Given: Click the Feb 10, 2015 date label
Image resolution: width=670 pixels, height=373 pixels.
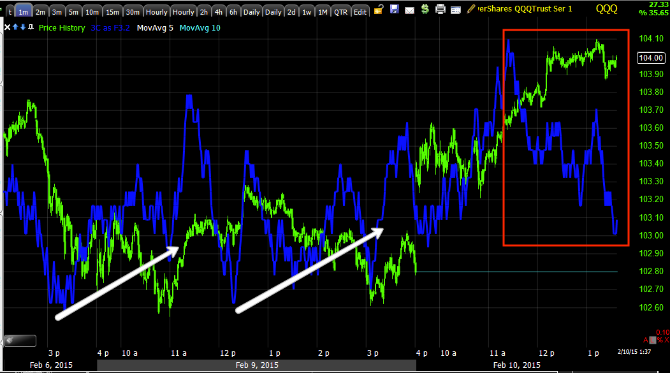Looking at the screenshot, I should [516, 365].
